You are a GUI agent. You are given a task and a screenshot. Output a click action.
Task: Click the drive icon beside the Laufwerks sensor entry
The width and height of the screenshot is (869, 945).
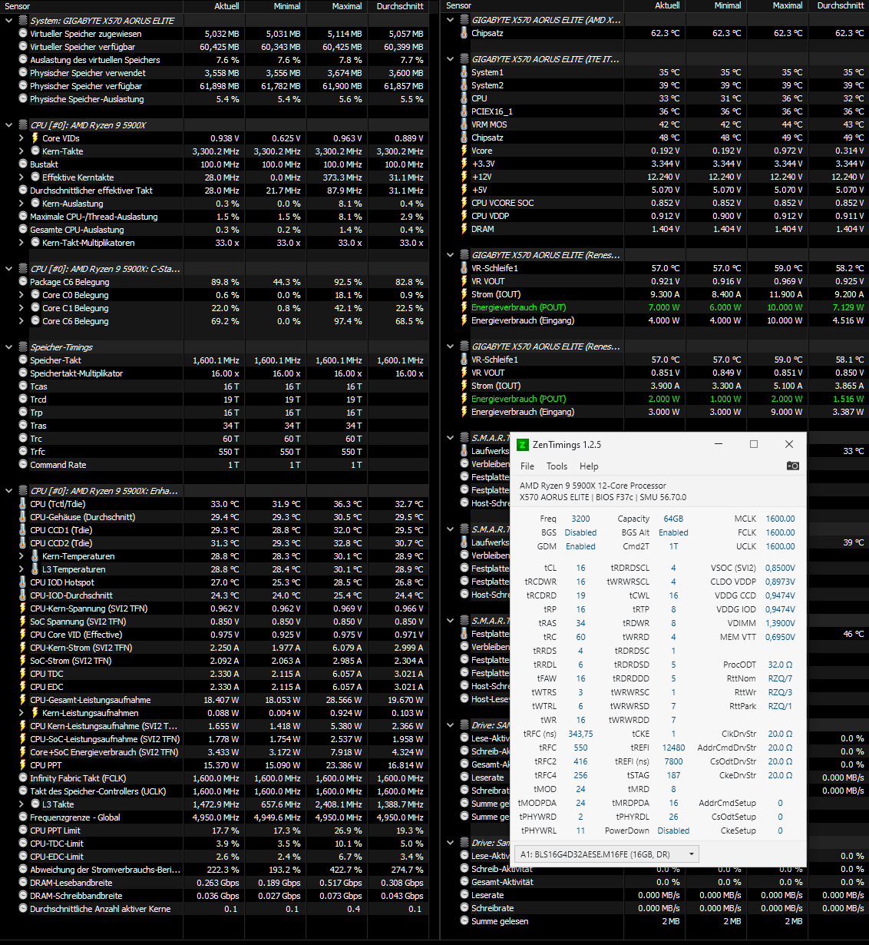click(x=462, y=452)
